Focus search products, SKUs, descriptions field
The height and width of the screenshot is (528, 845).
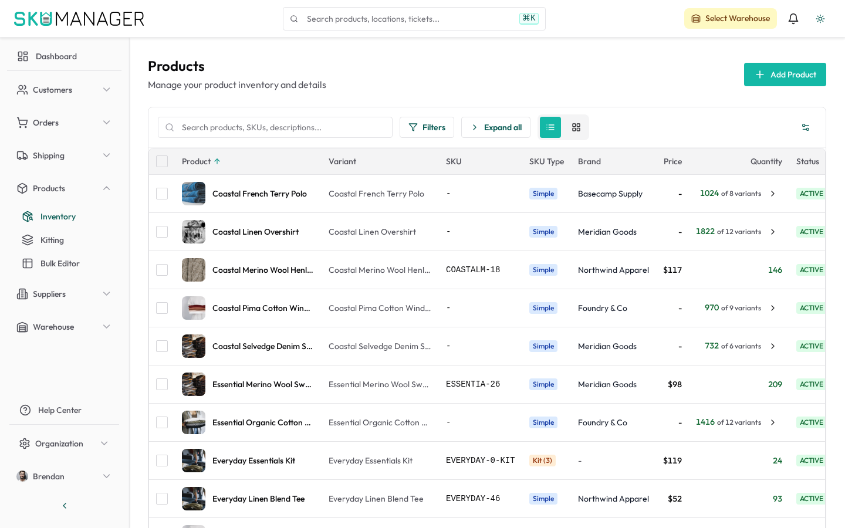coord(275,127)
